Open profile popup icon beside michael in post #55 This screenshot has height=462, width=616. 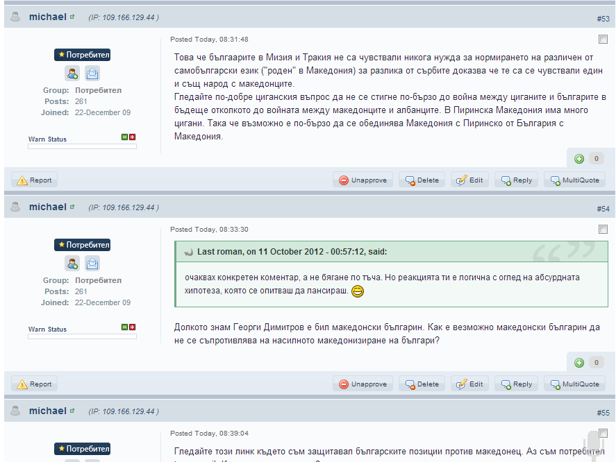[72, 411]
